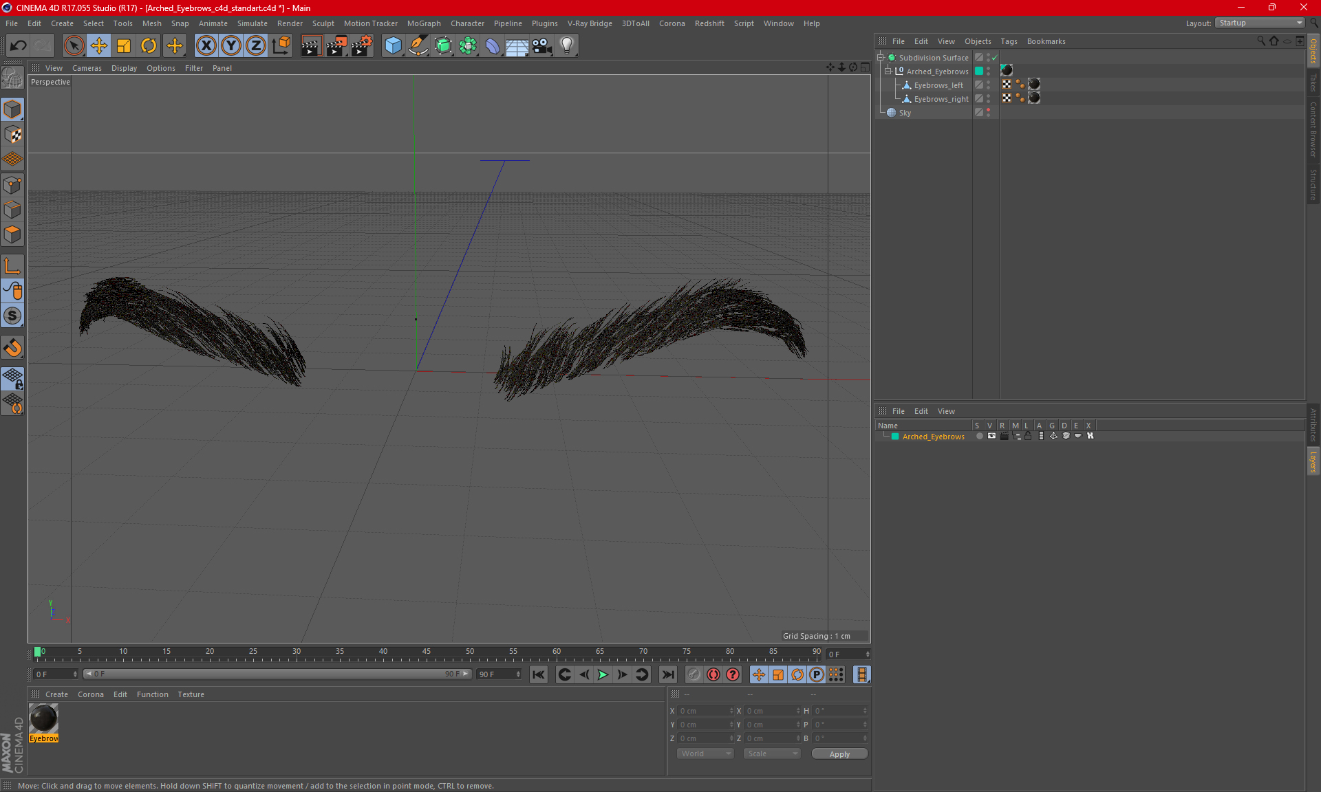Click frame 45 on timeline ruler
The width and height of the screenshot is (1321, 792).
tap(427, 652)
